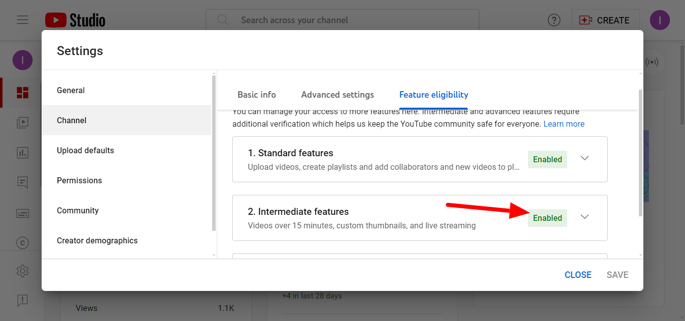Expand the Intermediate features section
This screenshot has height=321, width=685.
tap(585, 217)
